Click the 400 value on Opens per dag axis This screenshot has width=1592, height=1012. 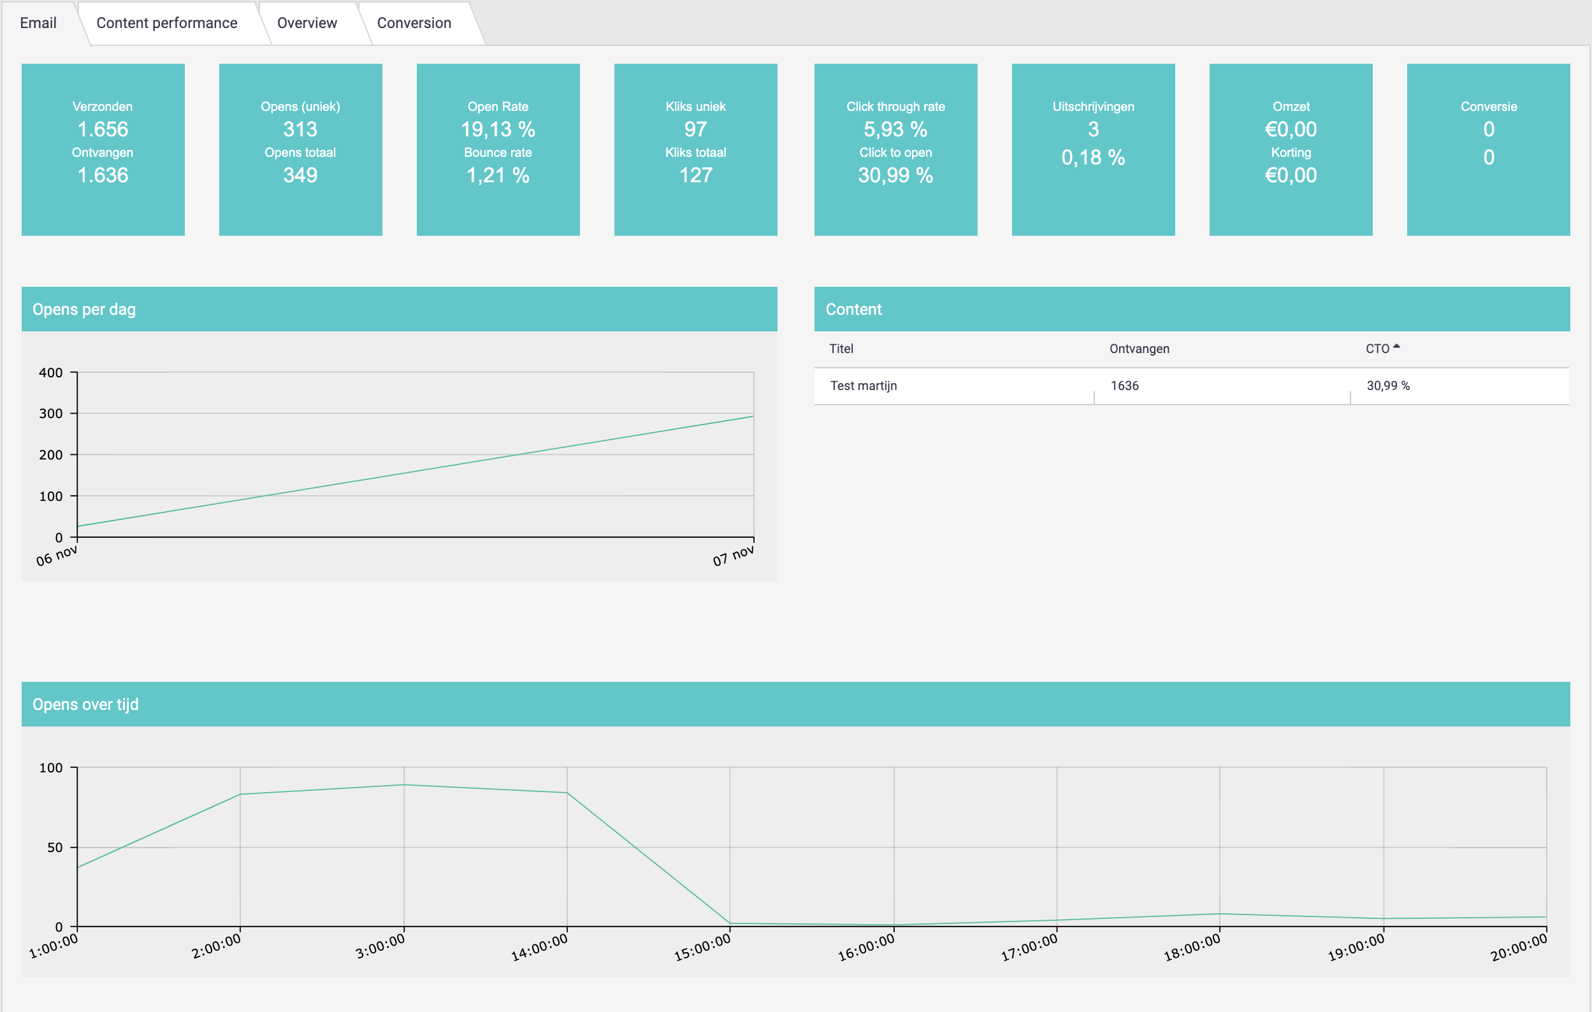point(51,373)
